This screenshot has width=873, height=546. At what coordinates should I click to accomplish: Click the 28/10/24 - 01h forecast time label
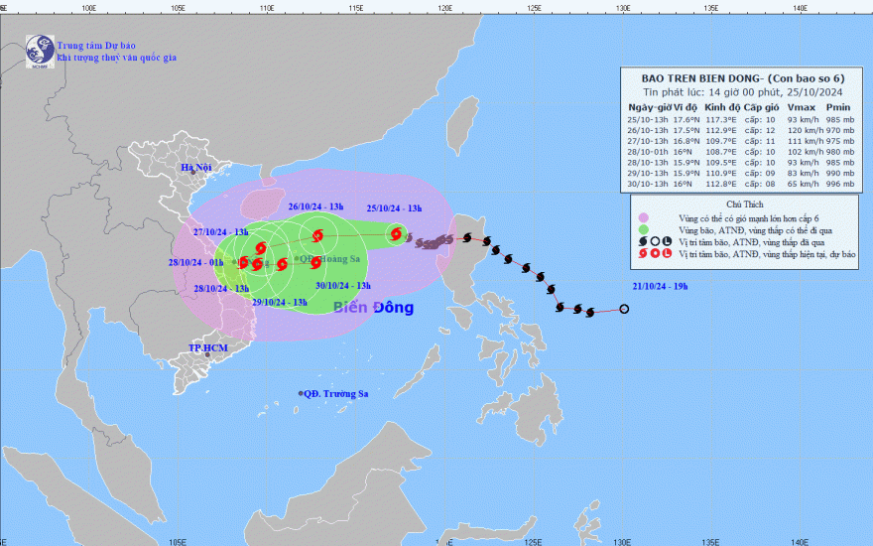tap(196, 262)
